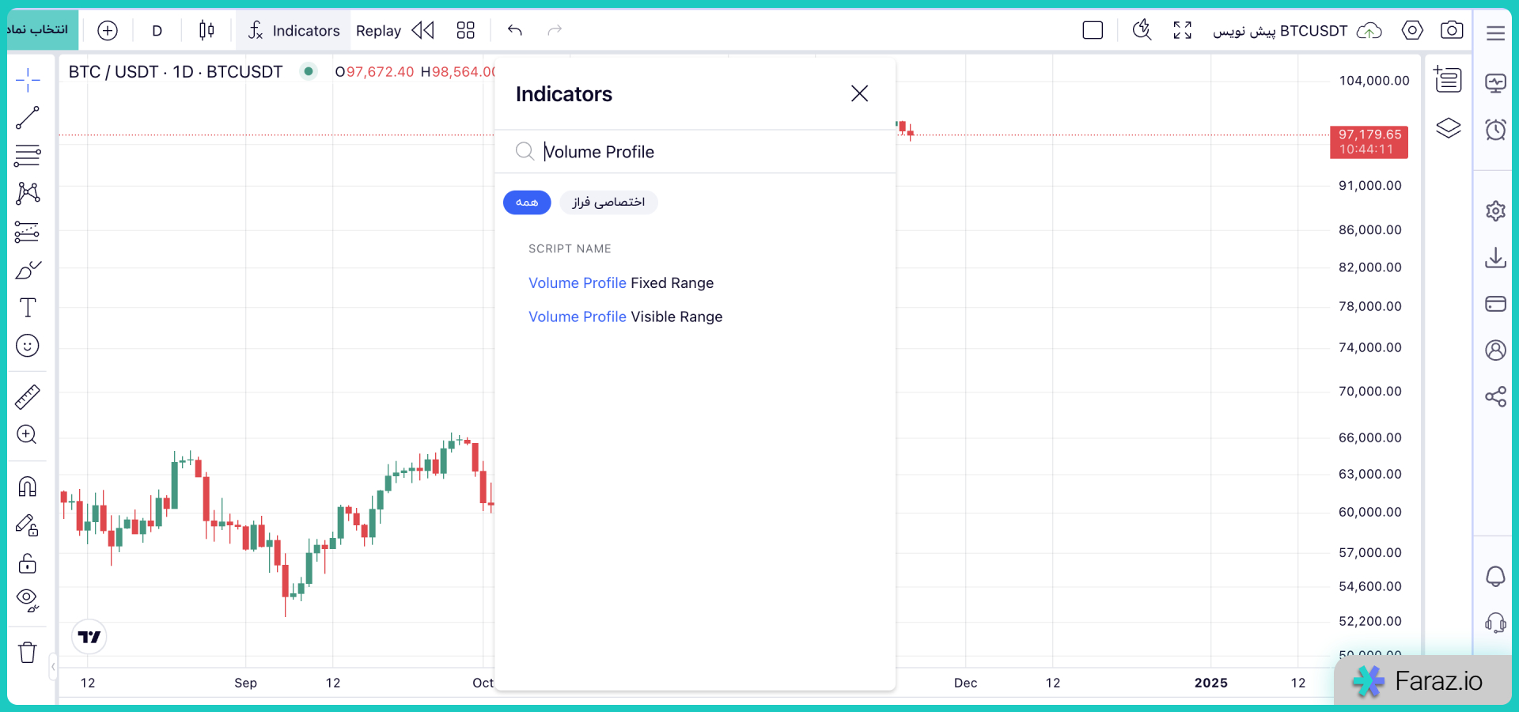Add Volume Profile Visible Range indicator
Screen dimensions: 1519x712
[x=625, y=316]
